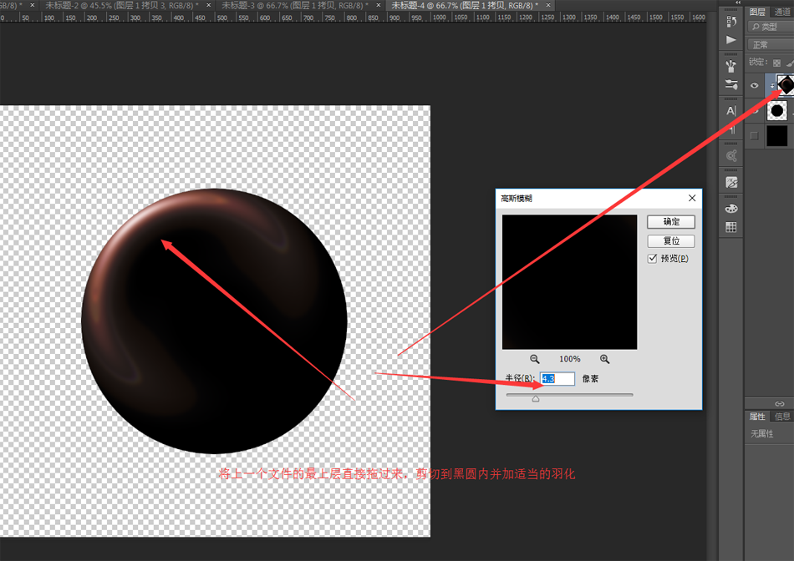This screenshot has width=794, height=561.
Task: Open the Swatches grid panel icon
Action: 731,227
